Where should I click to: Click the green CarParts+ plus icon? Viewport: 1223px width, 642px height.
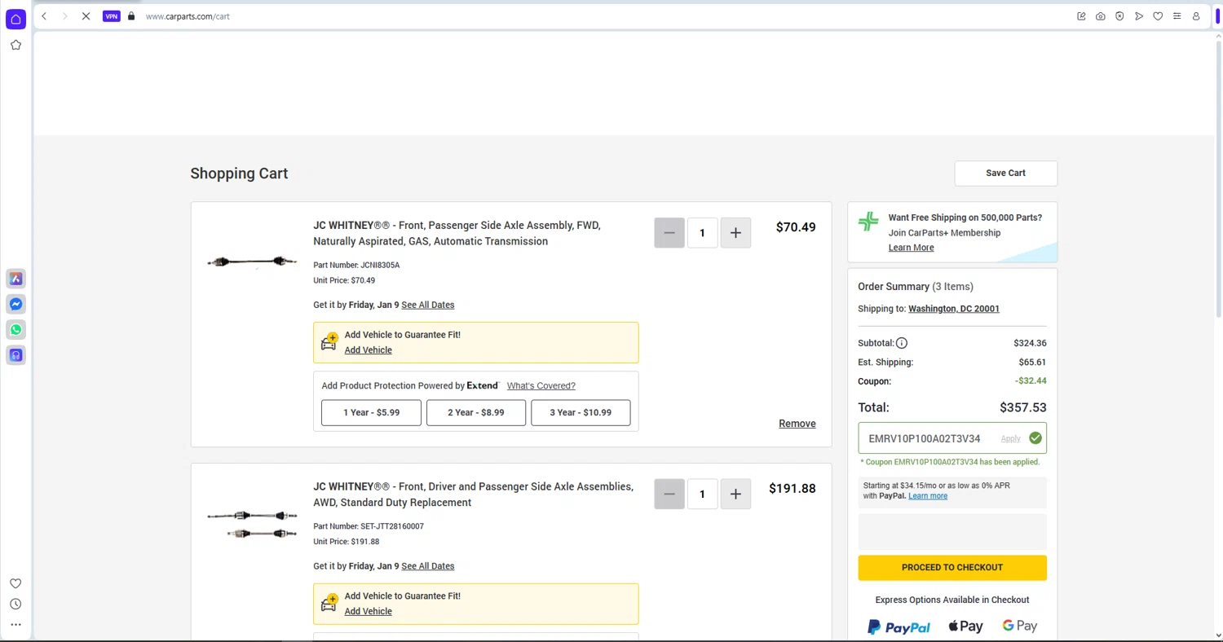(x=869, y=222)
